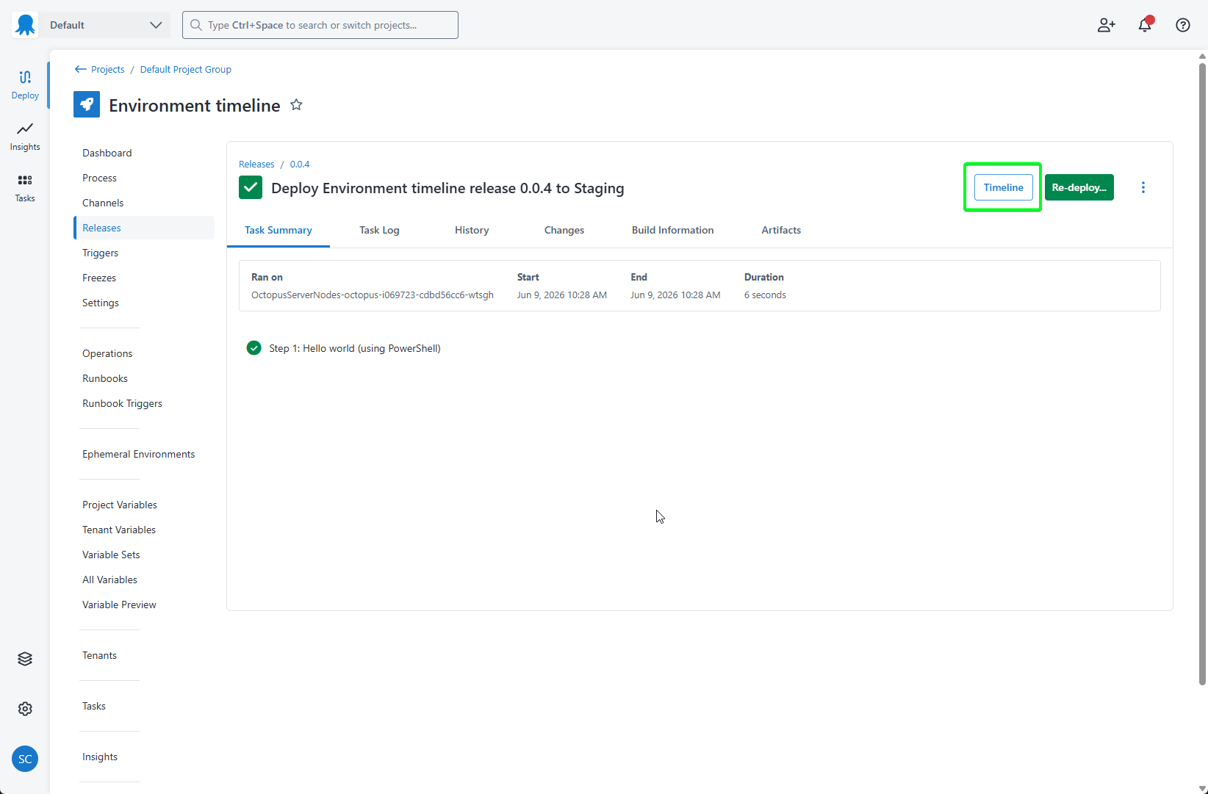Open Variable Preview menu item

pyautogui.click(x=119, y=604)
